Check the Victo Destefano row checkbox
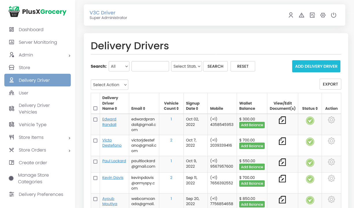354x208 pixels. click(x=95, y=141)
